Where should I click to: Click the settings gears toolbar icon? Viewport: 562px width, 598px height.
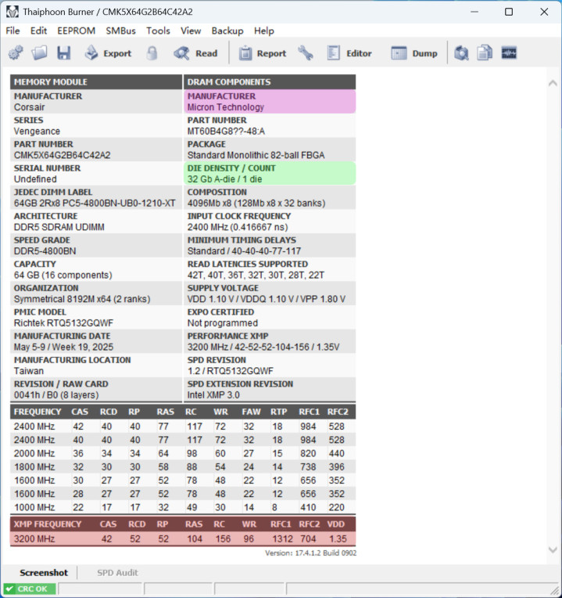click(x=16, y=53)
